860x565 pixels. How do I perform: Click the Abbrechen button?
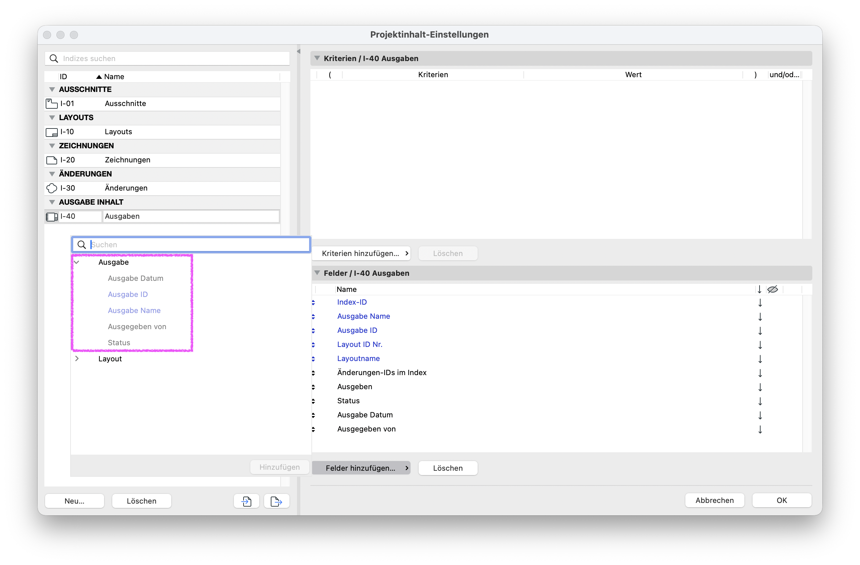715,501
